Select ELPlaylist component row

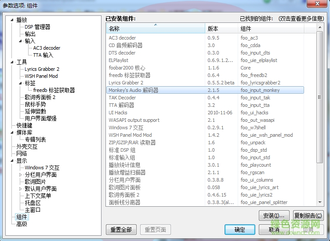[x=205, y=60]
